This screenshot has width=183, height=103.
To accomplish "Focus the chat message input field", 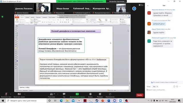I will pos(163,90).
